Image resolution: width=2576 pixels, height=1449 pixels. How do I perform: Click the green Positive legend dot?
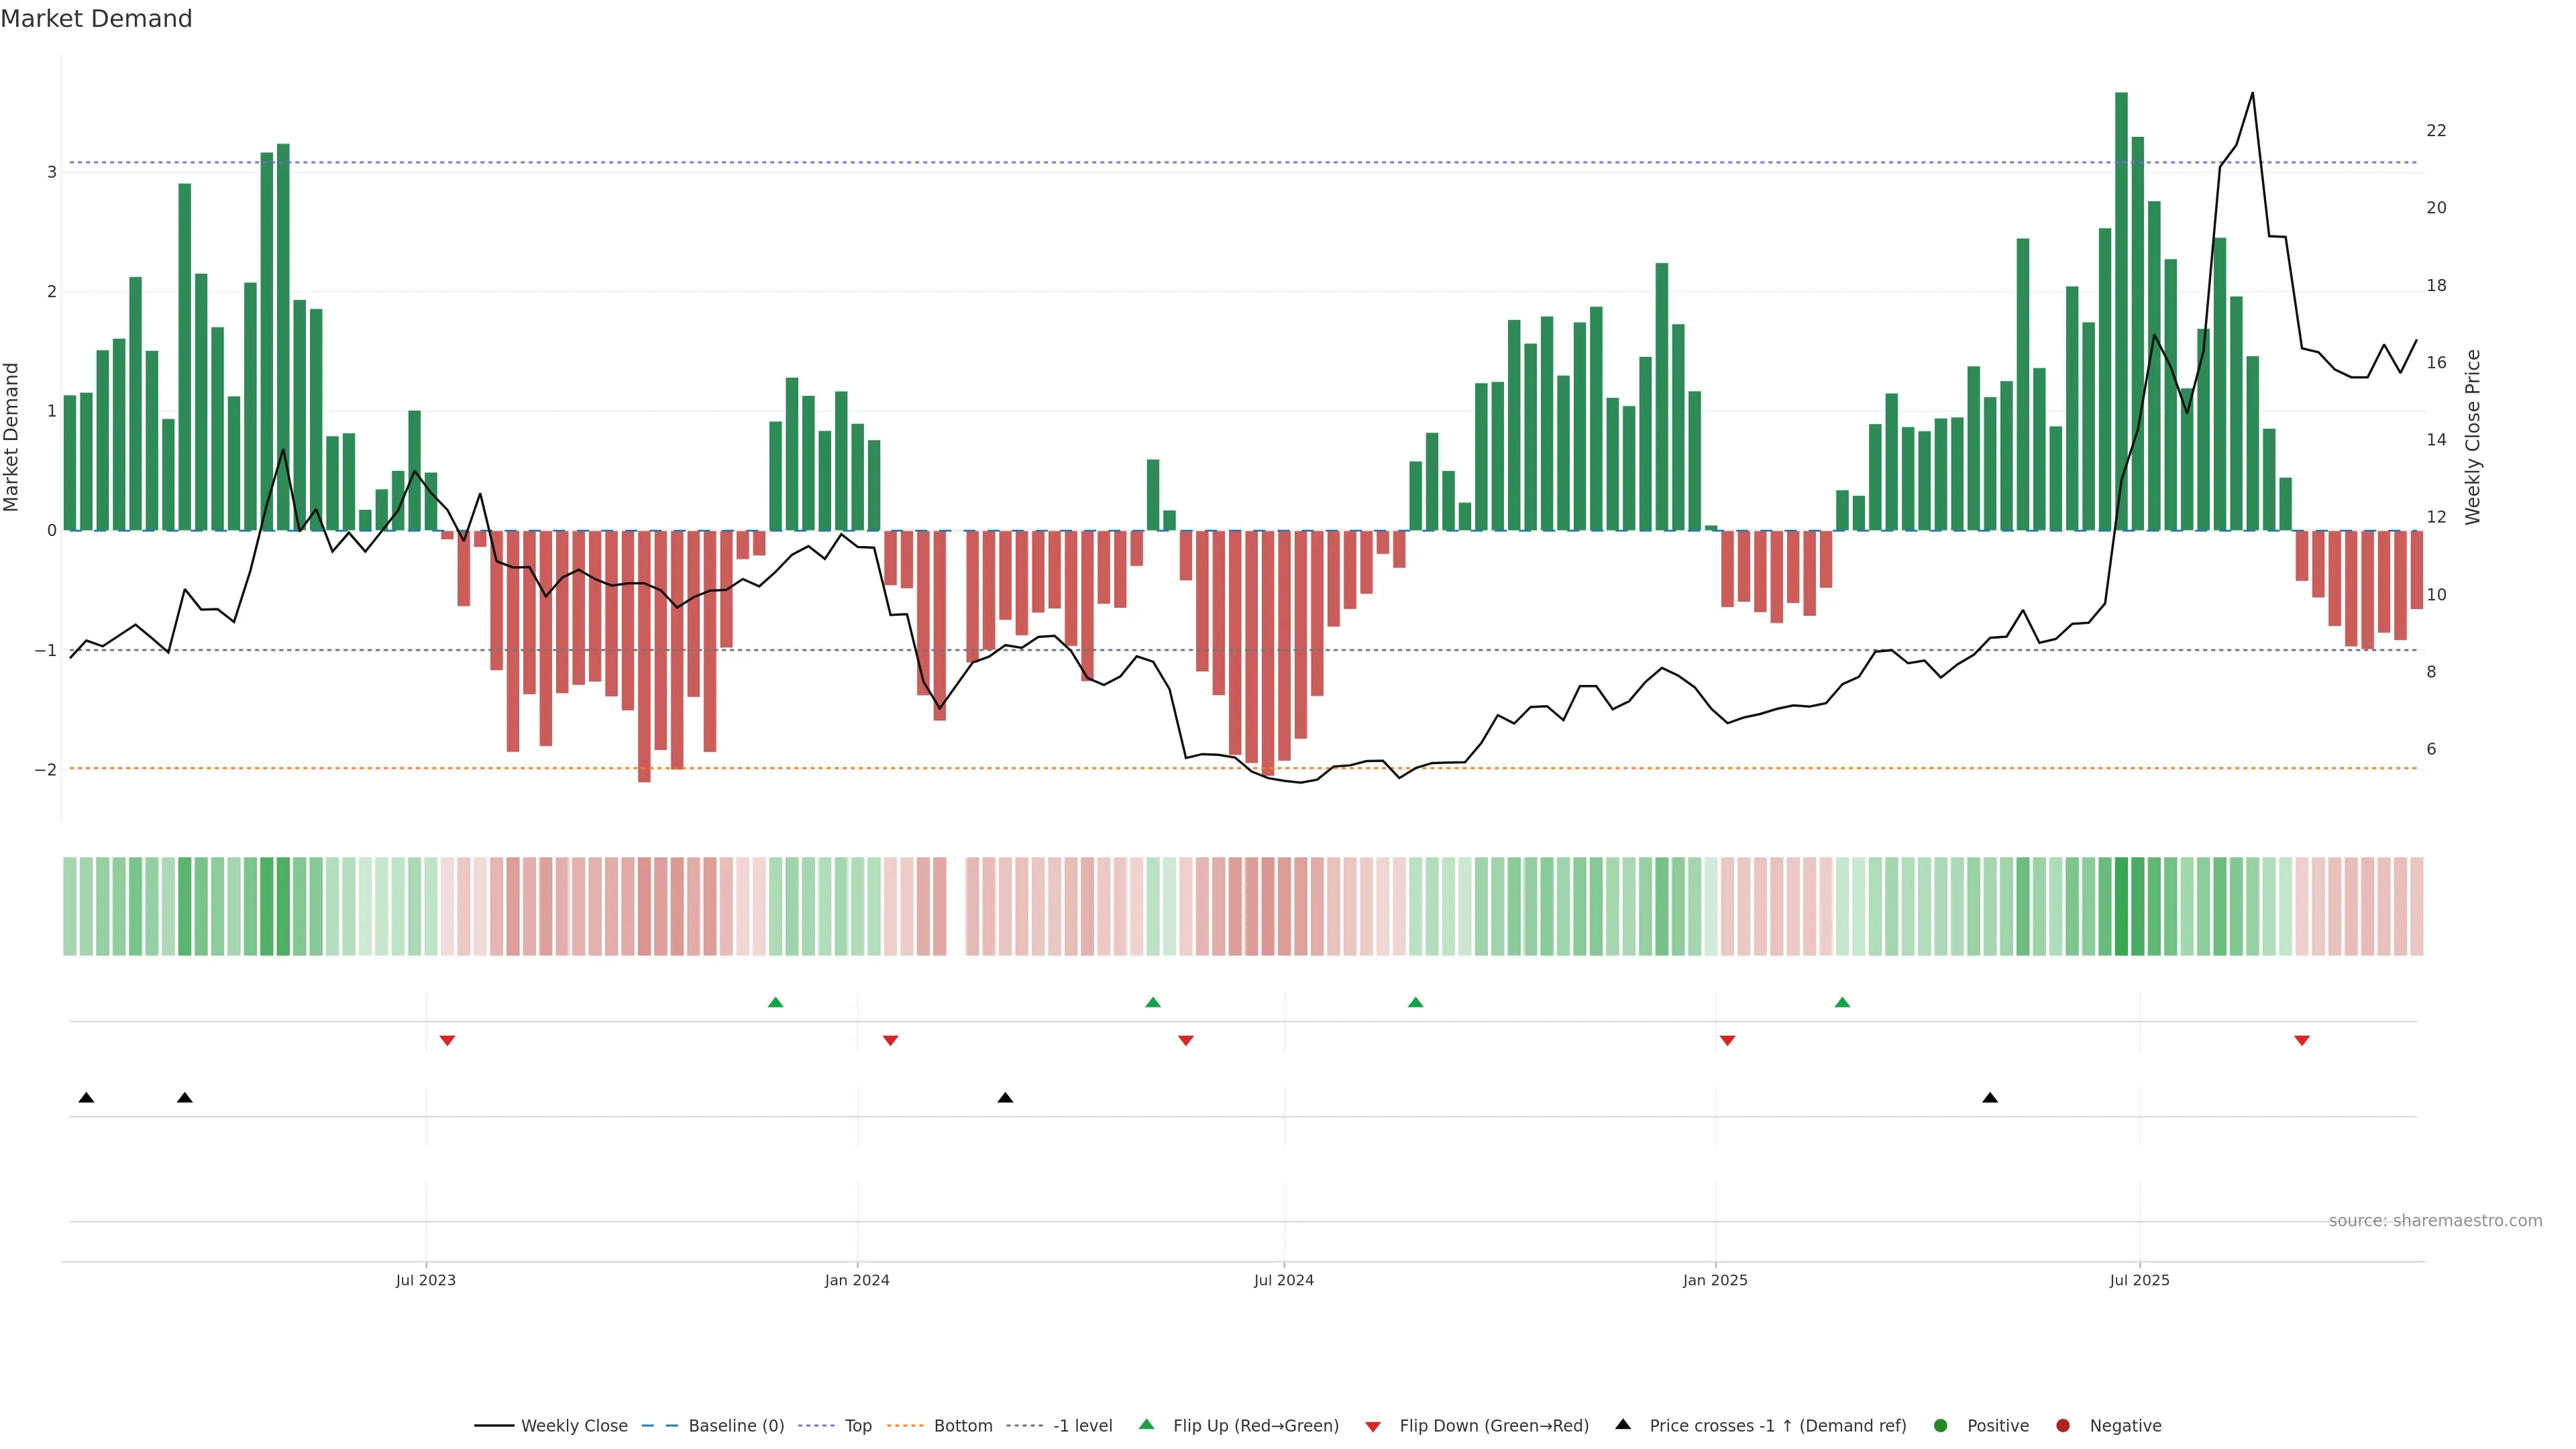pyautogui.click(x=1941, y=1426)
